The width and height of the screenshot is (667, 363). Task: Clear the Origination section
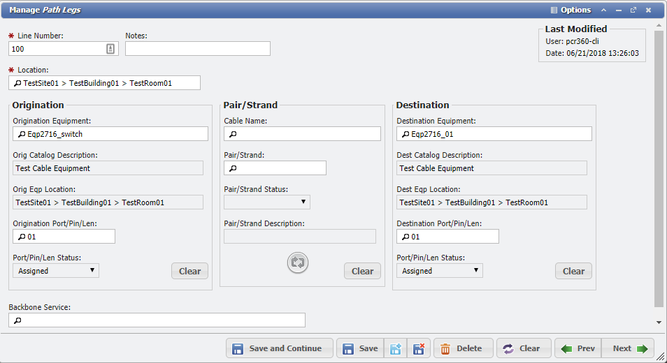[x=189, y=272]
